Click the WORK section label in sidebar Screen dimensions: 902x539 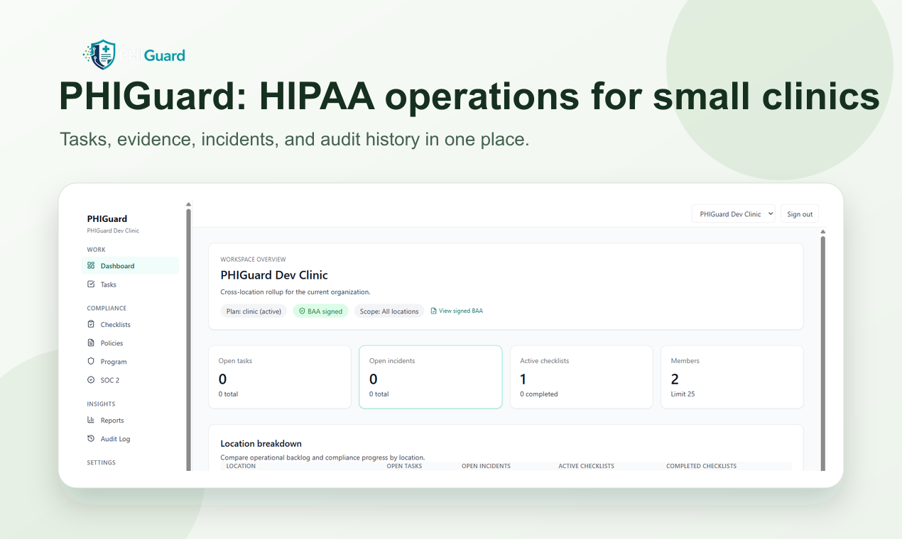(96, 250)
